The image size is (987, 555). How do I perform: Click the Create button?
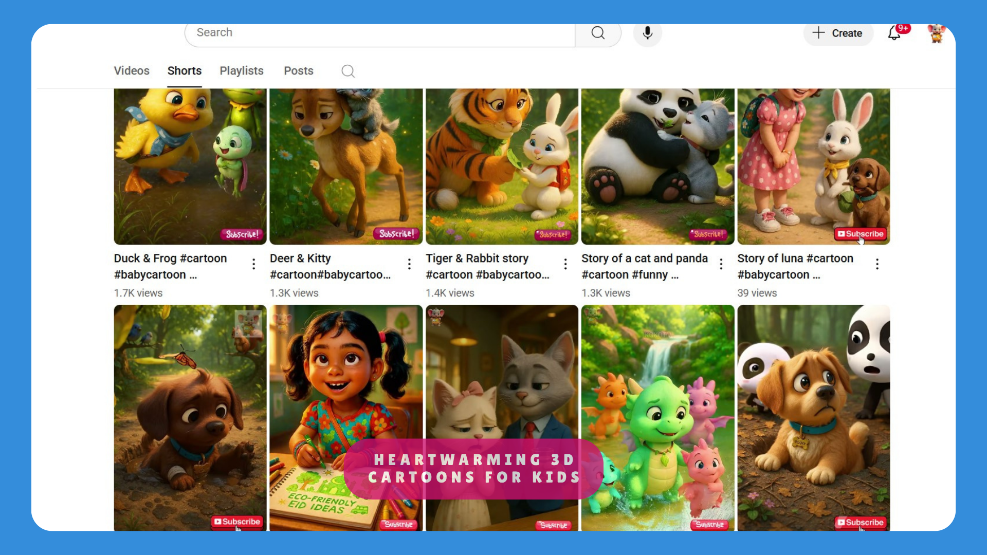coord(838,33)
